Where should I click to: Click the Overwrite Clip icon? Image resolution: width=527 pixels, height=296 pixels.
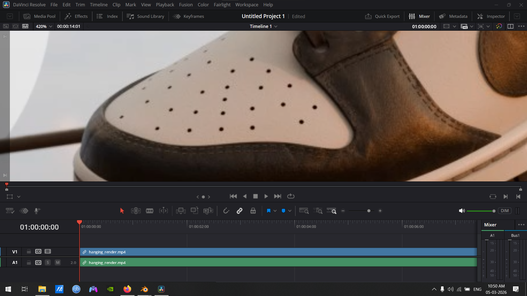[195, 210]
